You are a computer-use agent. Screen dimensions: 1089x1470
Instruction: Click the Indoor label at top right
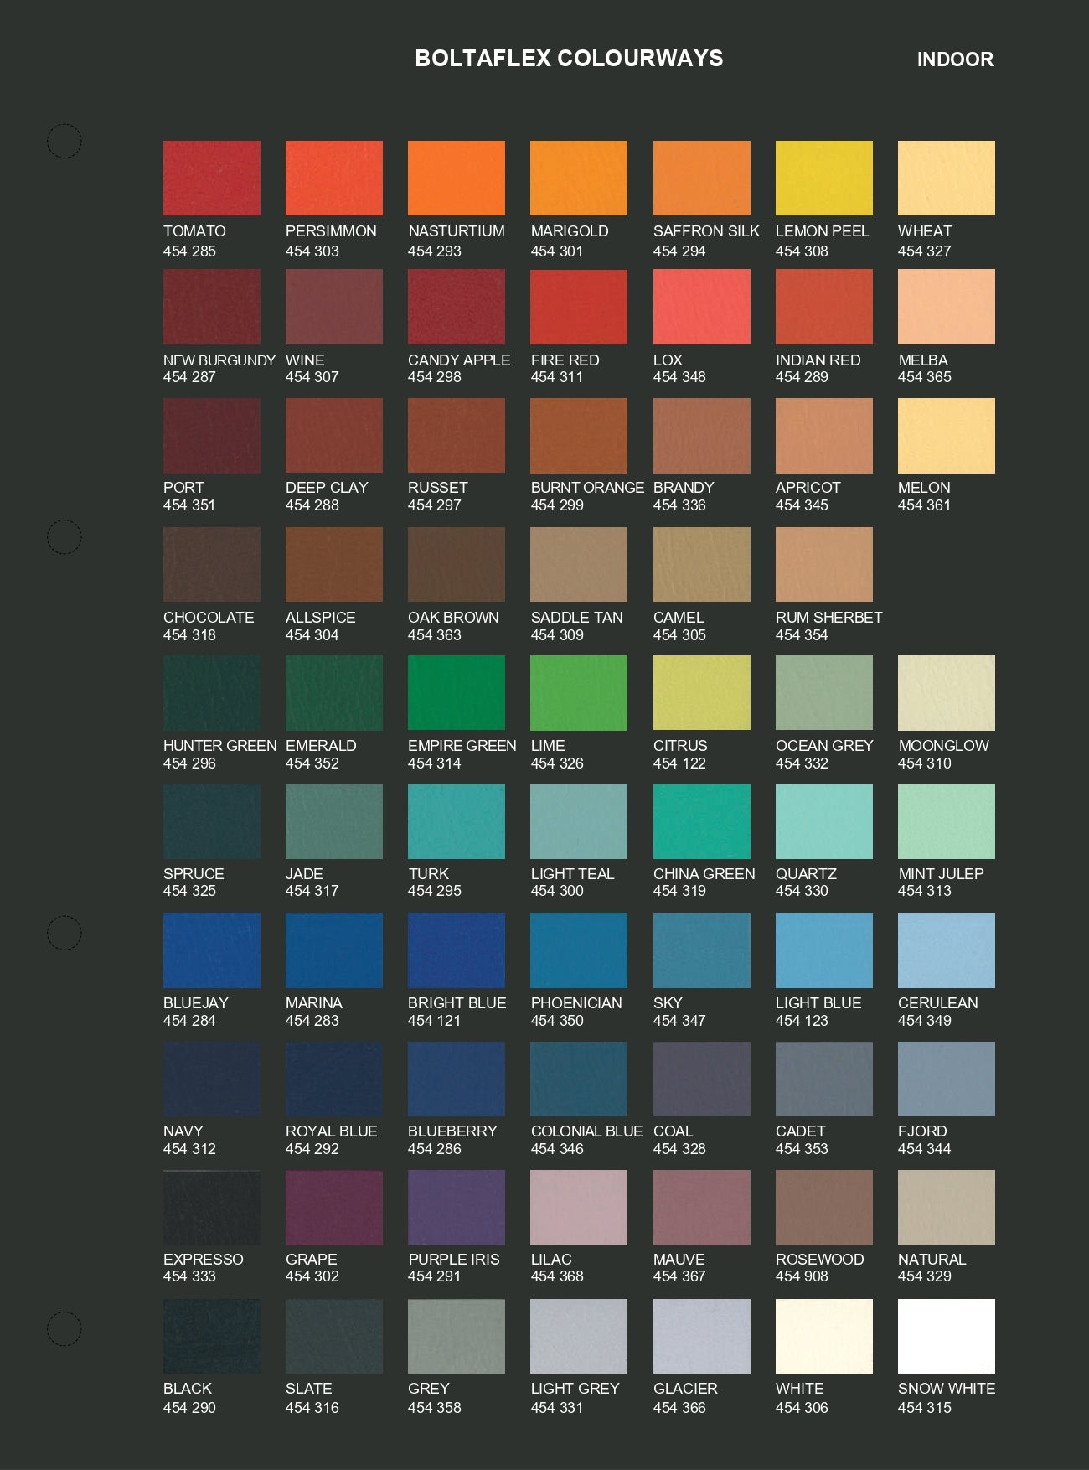click(x=955, y=60)
